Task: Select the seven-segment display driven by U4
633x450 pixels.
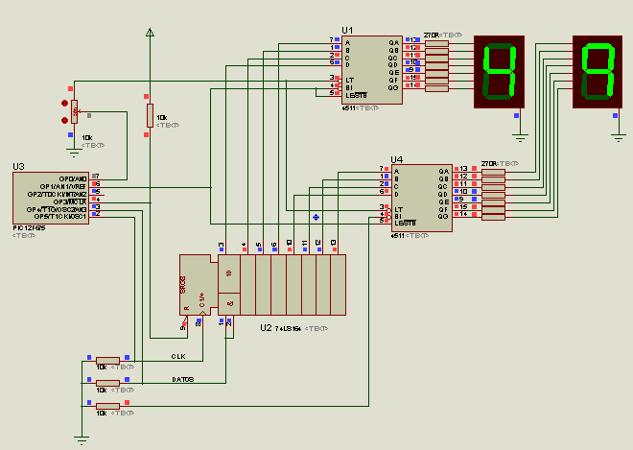Action: pyautogui.click(x=598, y=72)
